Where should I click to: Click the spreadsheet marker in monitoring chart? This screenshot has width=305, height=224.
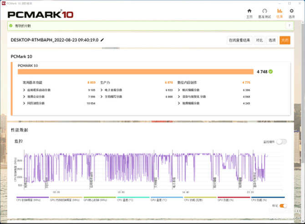point(174,183)
